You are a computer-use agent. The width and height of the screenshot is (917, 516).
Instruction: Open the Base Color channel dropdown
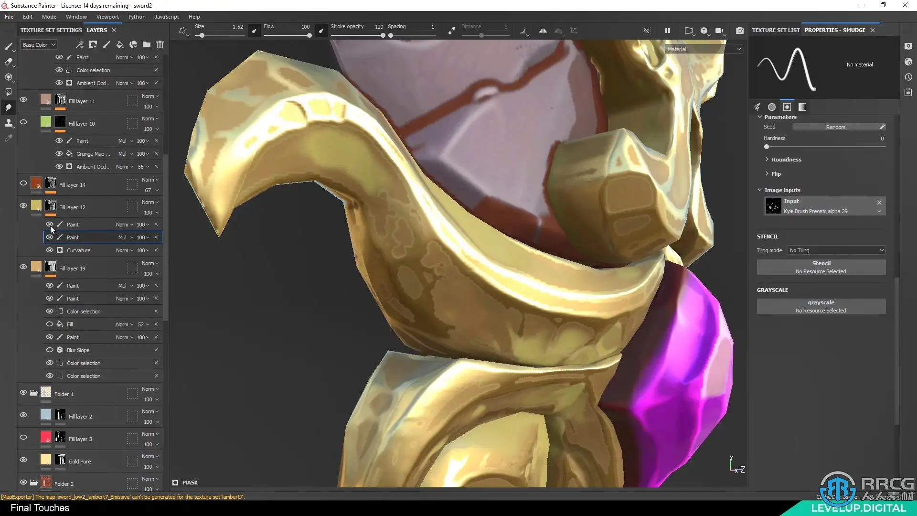(x=39, y=45)
